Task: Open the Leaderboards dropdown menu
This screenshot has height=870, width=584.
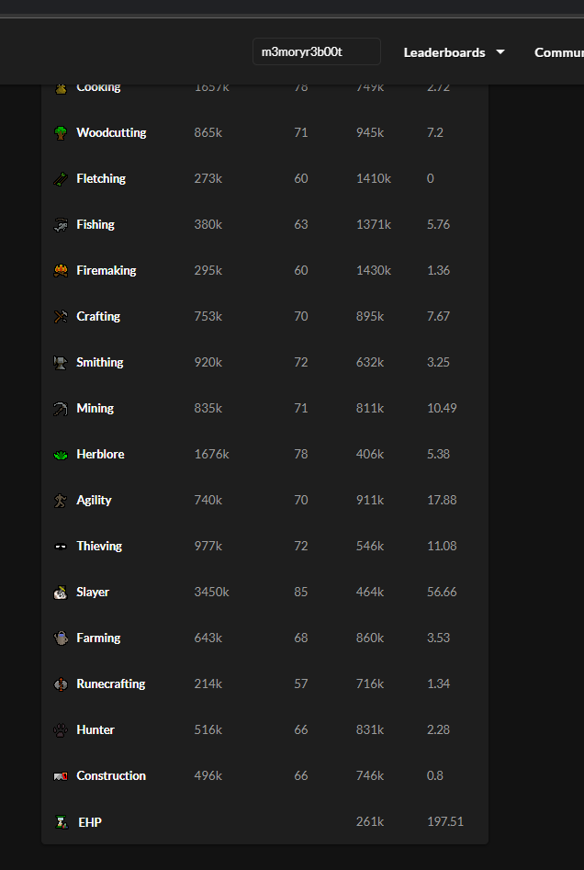Action: [x=455, y=52]
